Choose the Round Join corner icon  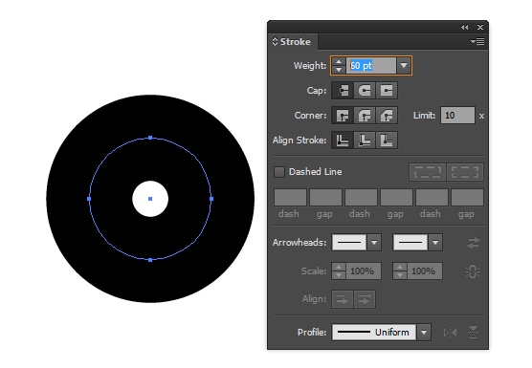(x=365, y=116)
